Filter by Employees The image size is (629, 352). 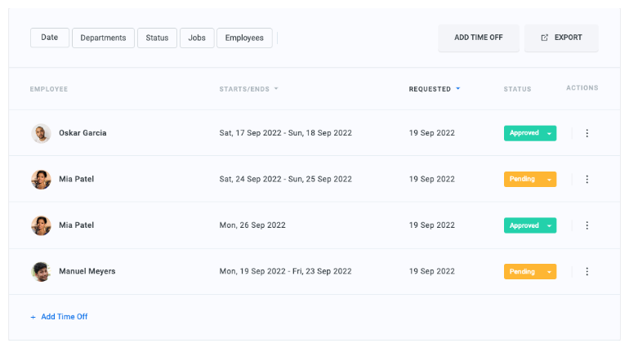coord(244,38)
